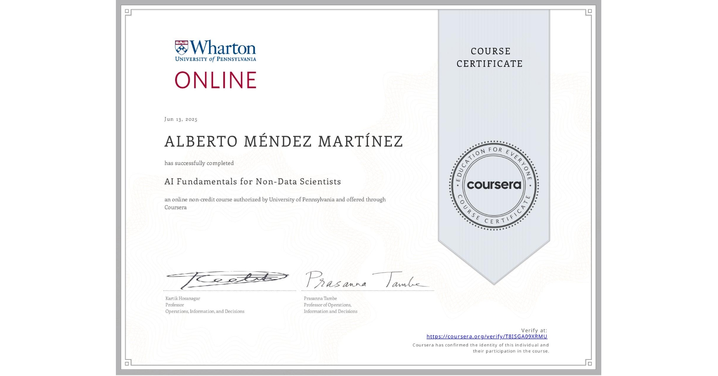This screenshot has width=718, height=376.
Task: Click Prasanna Tambe's handwritten signature
Action: coord(367,280)
